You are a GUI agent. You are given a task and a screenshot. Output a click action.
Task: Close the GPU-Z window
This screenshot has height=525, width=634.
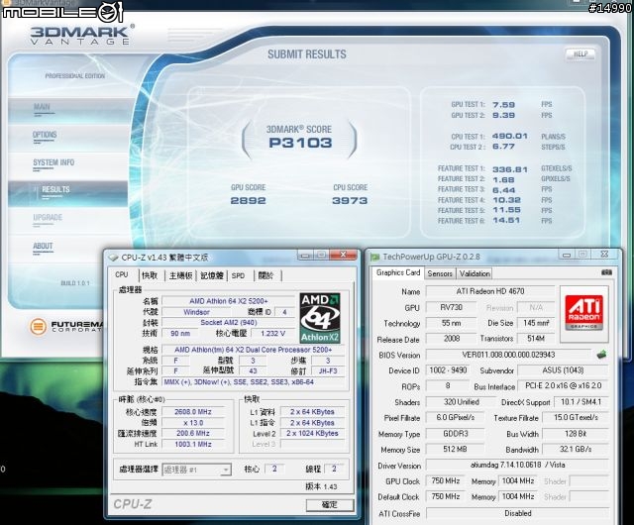tap(604, 254)
